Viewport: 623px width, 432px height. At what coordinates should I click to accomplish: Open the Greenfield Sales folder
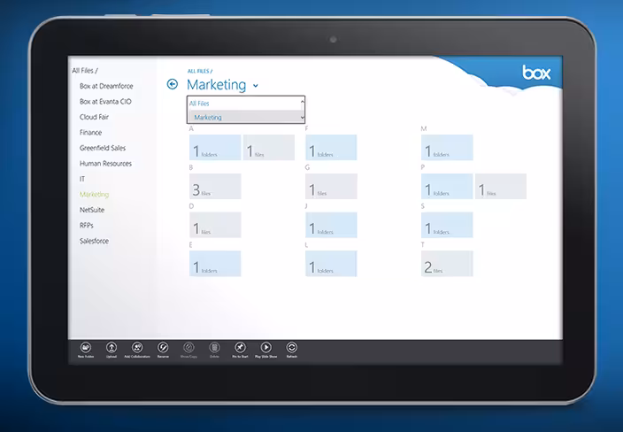point(103,148)
